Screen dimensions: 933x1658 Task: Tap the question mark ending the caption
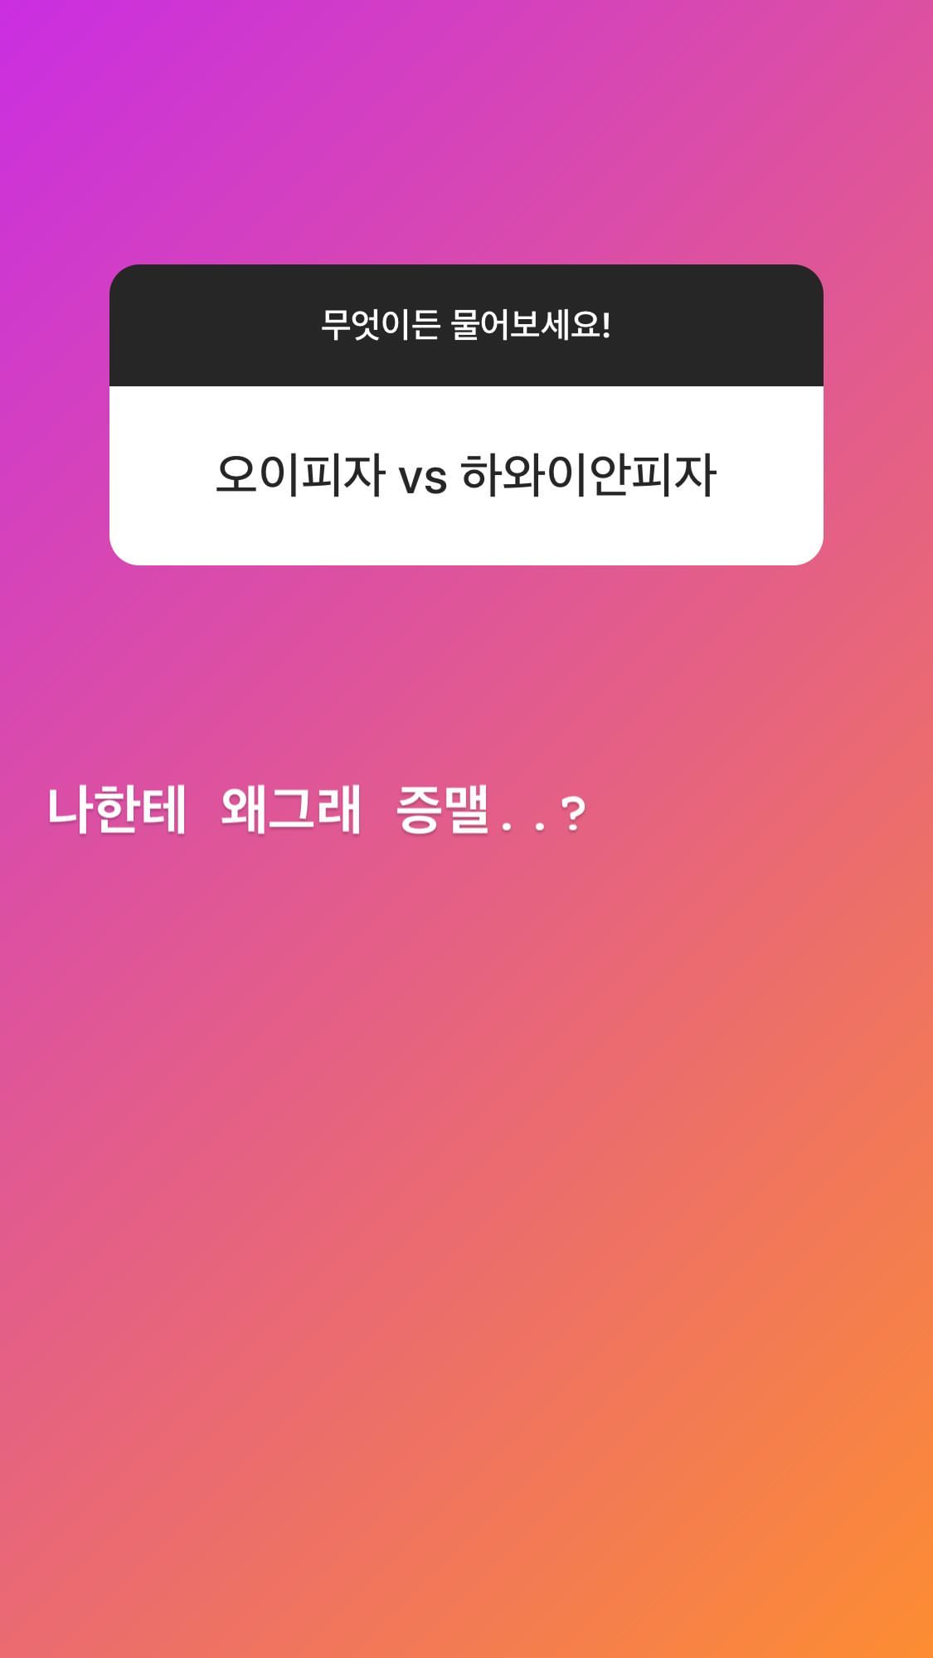[574, 815]
